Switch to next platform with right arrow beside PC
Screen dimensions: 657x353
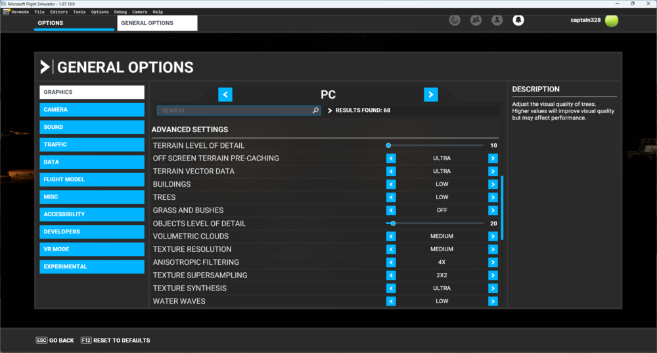pos(430,95)
